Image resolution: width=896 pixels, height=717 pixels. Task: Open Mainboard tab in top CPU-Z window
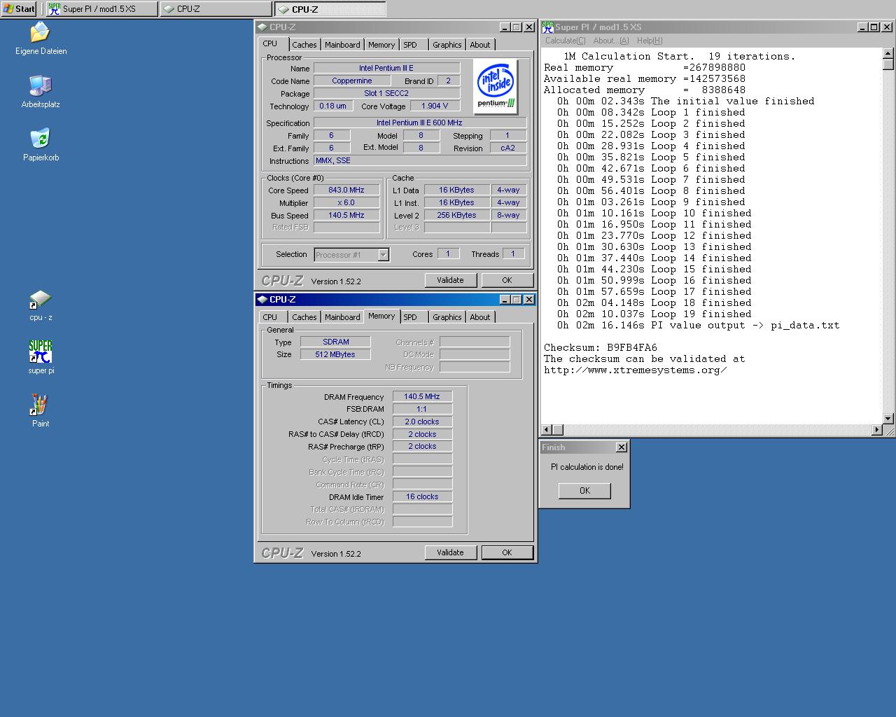click(342, 45)
